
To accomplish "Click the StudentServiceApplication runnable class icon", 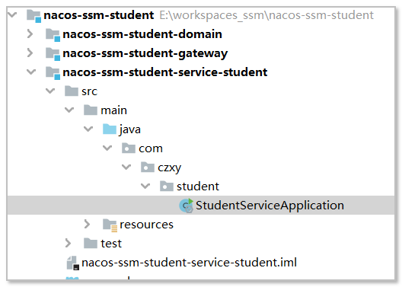I will point(186,206).
